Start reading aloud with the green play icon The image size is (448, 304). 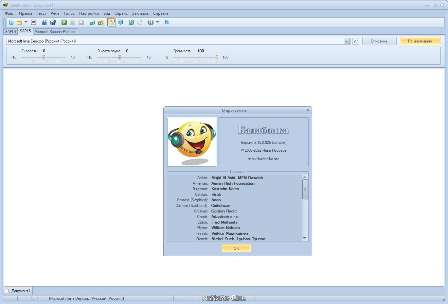[64, 22]
